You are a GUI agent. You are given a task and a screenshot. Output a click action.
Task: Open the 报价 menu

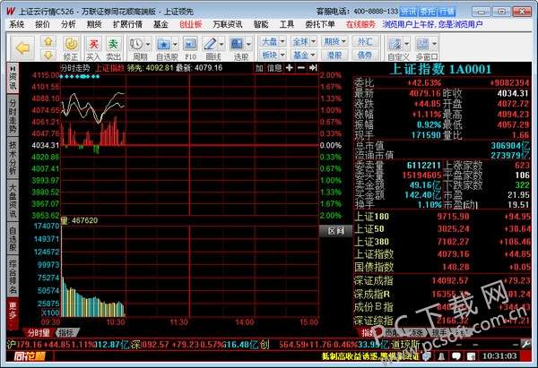(42, 24)
